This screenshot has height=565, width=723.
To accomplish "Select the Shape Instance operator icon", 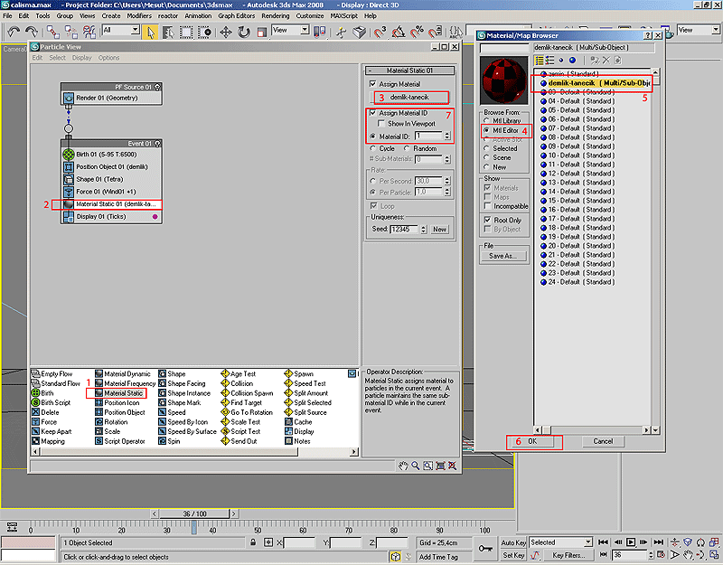I will tap(162, 393).
